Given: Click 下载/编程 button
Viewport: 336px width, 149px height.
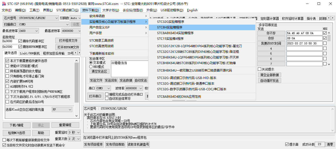Looking at the screenshot, I should tap(16, 125).
